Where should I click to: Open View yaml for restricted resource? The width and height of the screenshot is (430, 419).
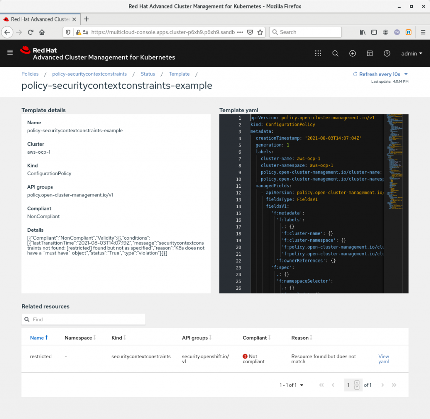point(384,359)
